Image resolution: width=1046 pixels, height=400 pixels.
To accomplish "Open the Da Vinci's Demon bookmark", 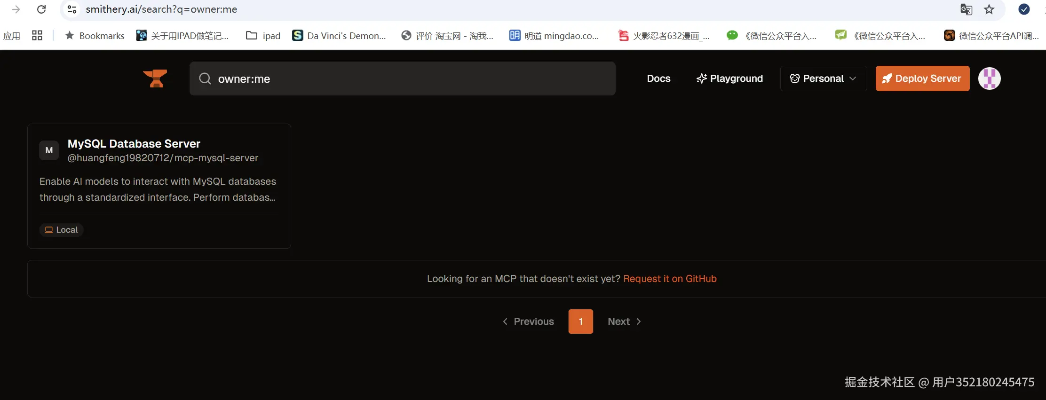I will click(339, 36).
